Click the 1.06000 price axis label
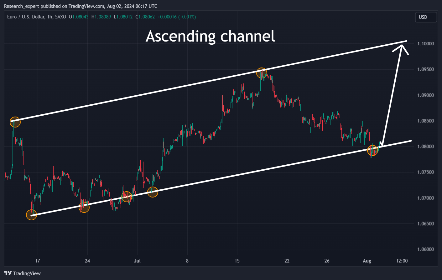Image resolution: width=442 pixels, height=280 pixels. coord(426,249)
